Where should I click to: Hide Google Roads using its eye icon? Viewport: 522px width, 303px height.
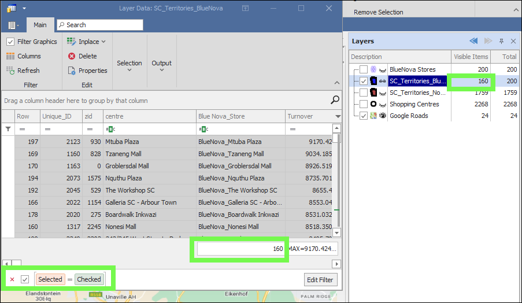383,116
